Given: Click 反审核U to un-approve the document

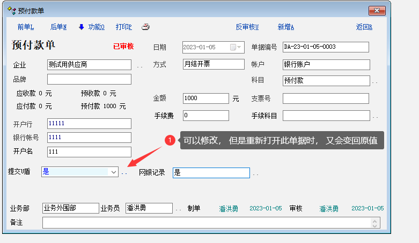Looking at the screenshot, I should [247, 27].
